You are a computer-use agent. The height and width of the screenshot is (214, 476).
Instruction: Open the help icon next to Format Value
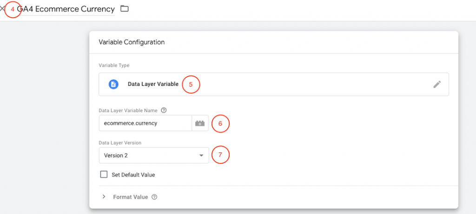(154, 197)
